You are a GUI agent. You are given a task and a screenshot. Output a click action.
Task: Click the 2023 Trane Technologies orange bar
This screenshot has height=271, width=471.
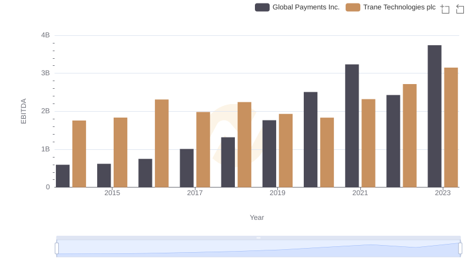pyautogui.click(x=451, y=128)
